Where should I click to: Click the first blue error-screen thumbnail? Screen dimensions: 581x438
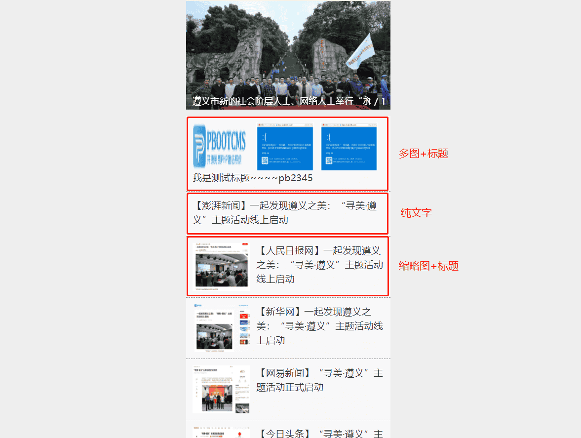284,146
